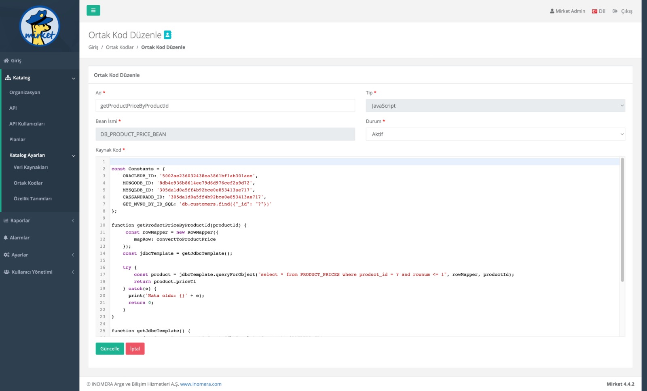The width and height of the screenshot is (647, 391).
Task: Click the home icon next to Giriş
Action: click(6, 61)
